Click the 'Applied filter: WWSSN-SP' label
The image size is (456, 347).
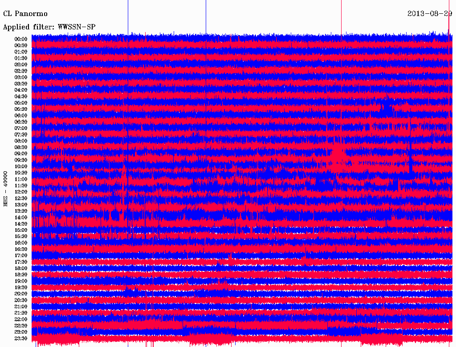pos(49,27)
